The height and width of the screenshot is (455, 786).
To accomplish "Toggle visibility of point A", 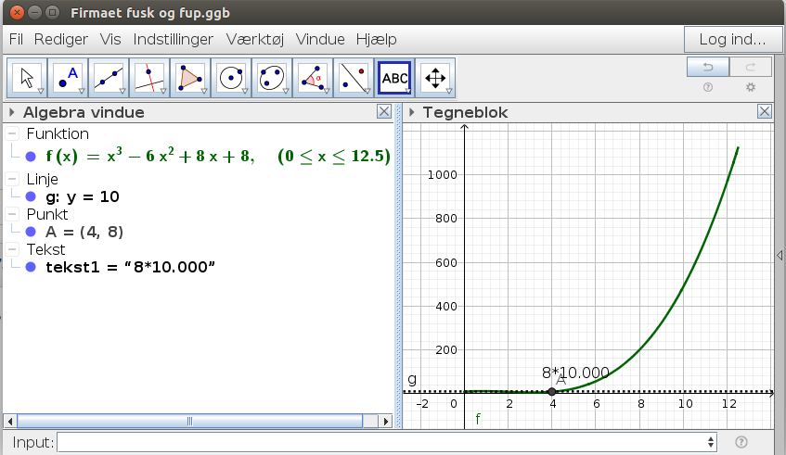I will [31, 232].
